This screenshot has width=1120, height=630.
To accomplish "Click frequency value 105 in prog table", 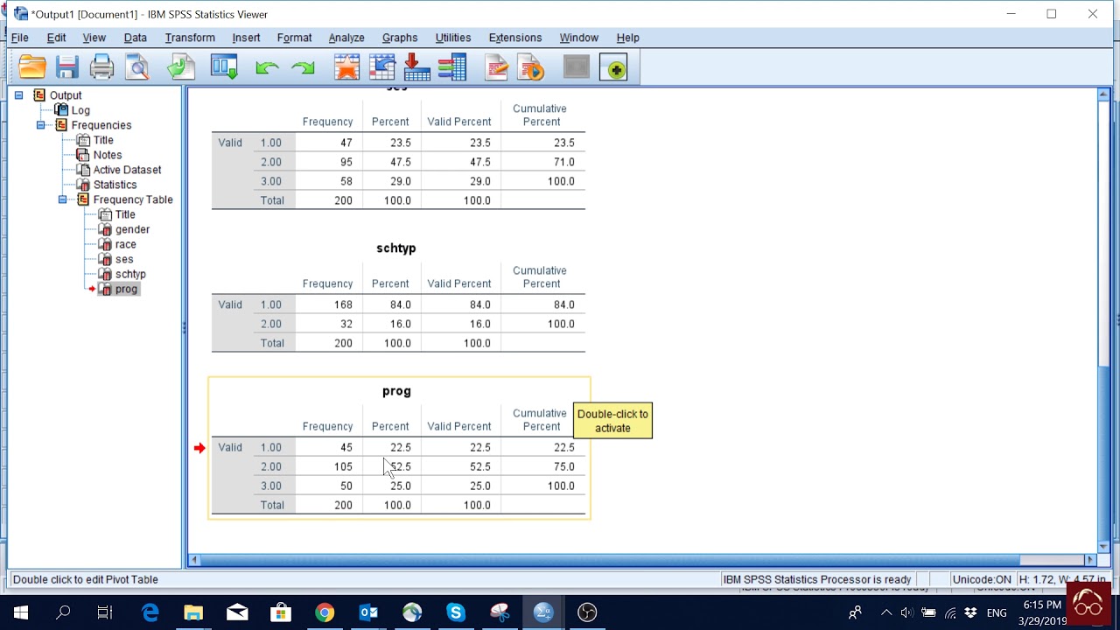I will pyautogui.click(x=343, y=466).
